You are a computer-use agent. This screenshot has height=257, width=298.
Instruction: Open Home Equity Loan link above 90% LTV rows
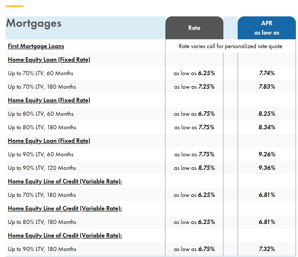click(x=49, y=141)
